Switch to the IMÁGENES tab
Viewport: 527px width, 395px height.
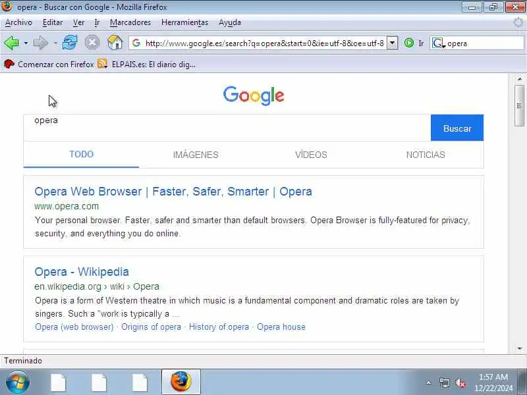coord(196,155)
